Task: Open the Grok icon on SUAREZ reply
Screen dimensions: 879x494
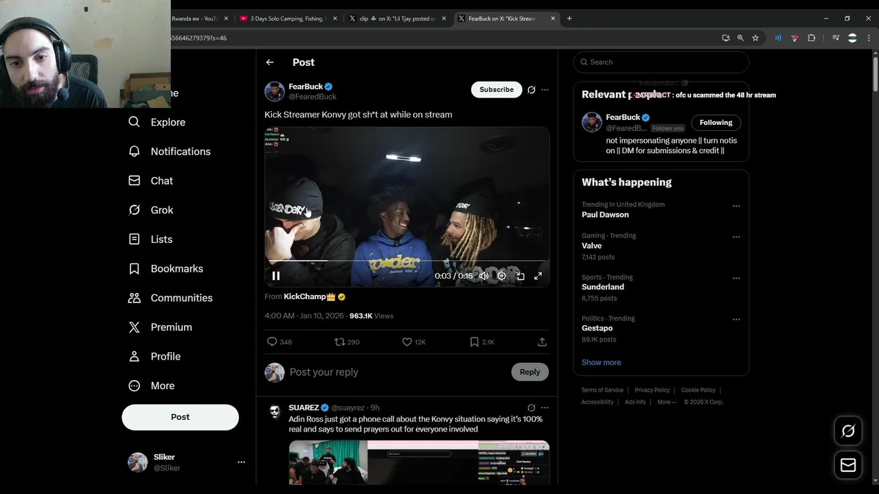Action: 531,408
